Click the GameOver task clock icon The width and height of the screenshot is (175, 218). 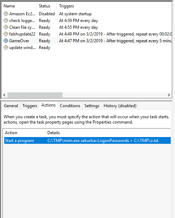point(6,41)
